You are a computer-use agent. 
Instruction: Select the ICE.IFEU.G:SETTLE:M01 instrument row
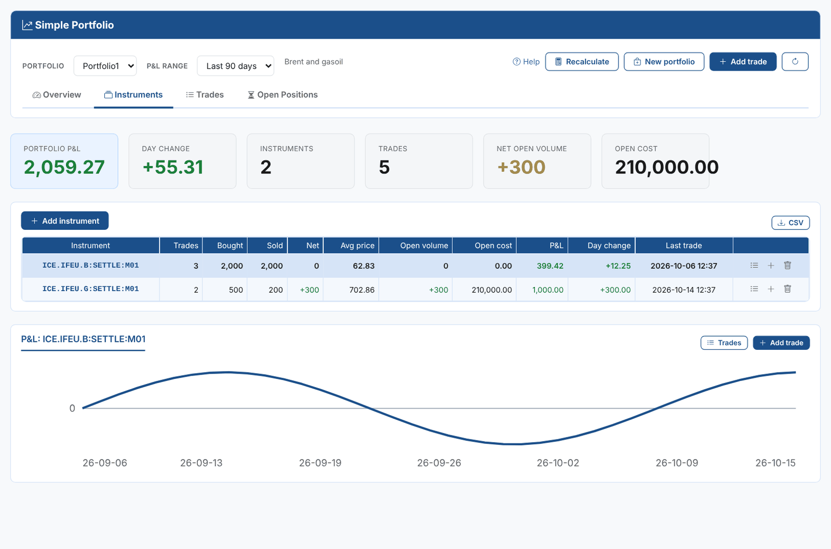pyautogui.click(x=415, y=290)
